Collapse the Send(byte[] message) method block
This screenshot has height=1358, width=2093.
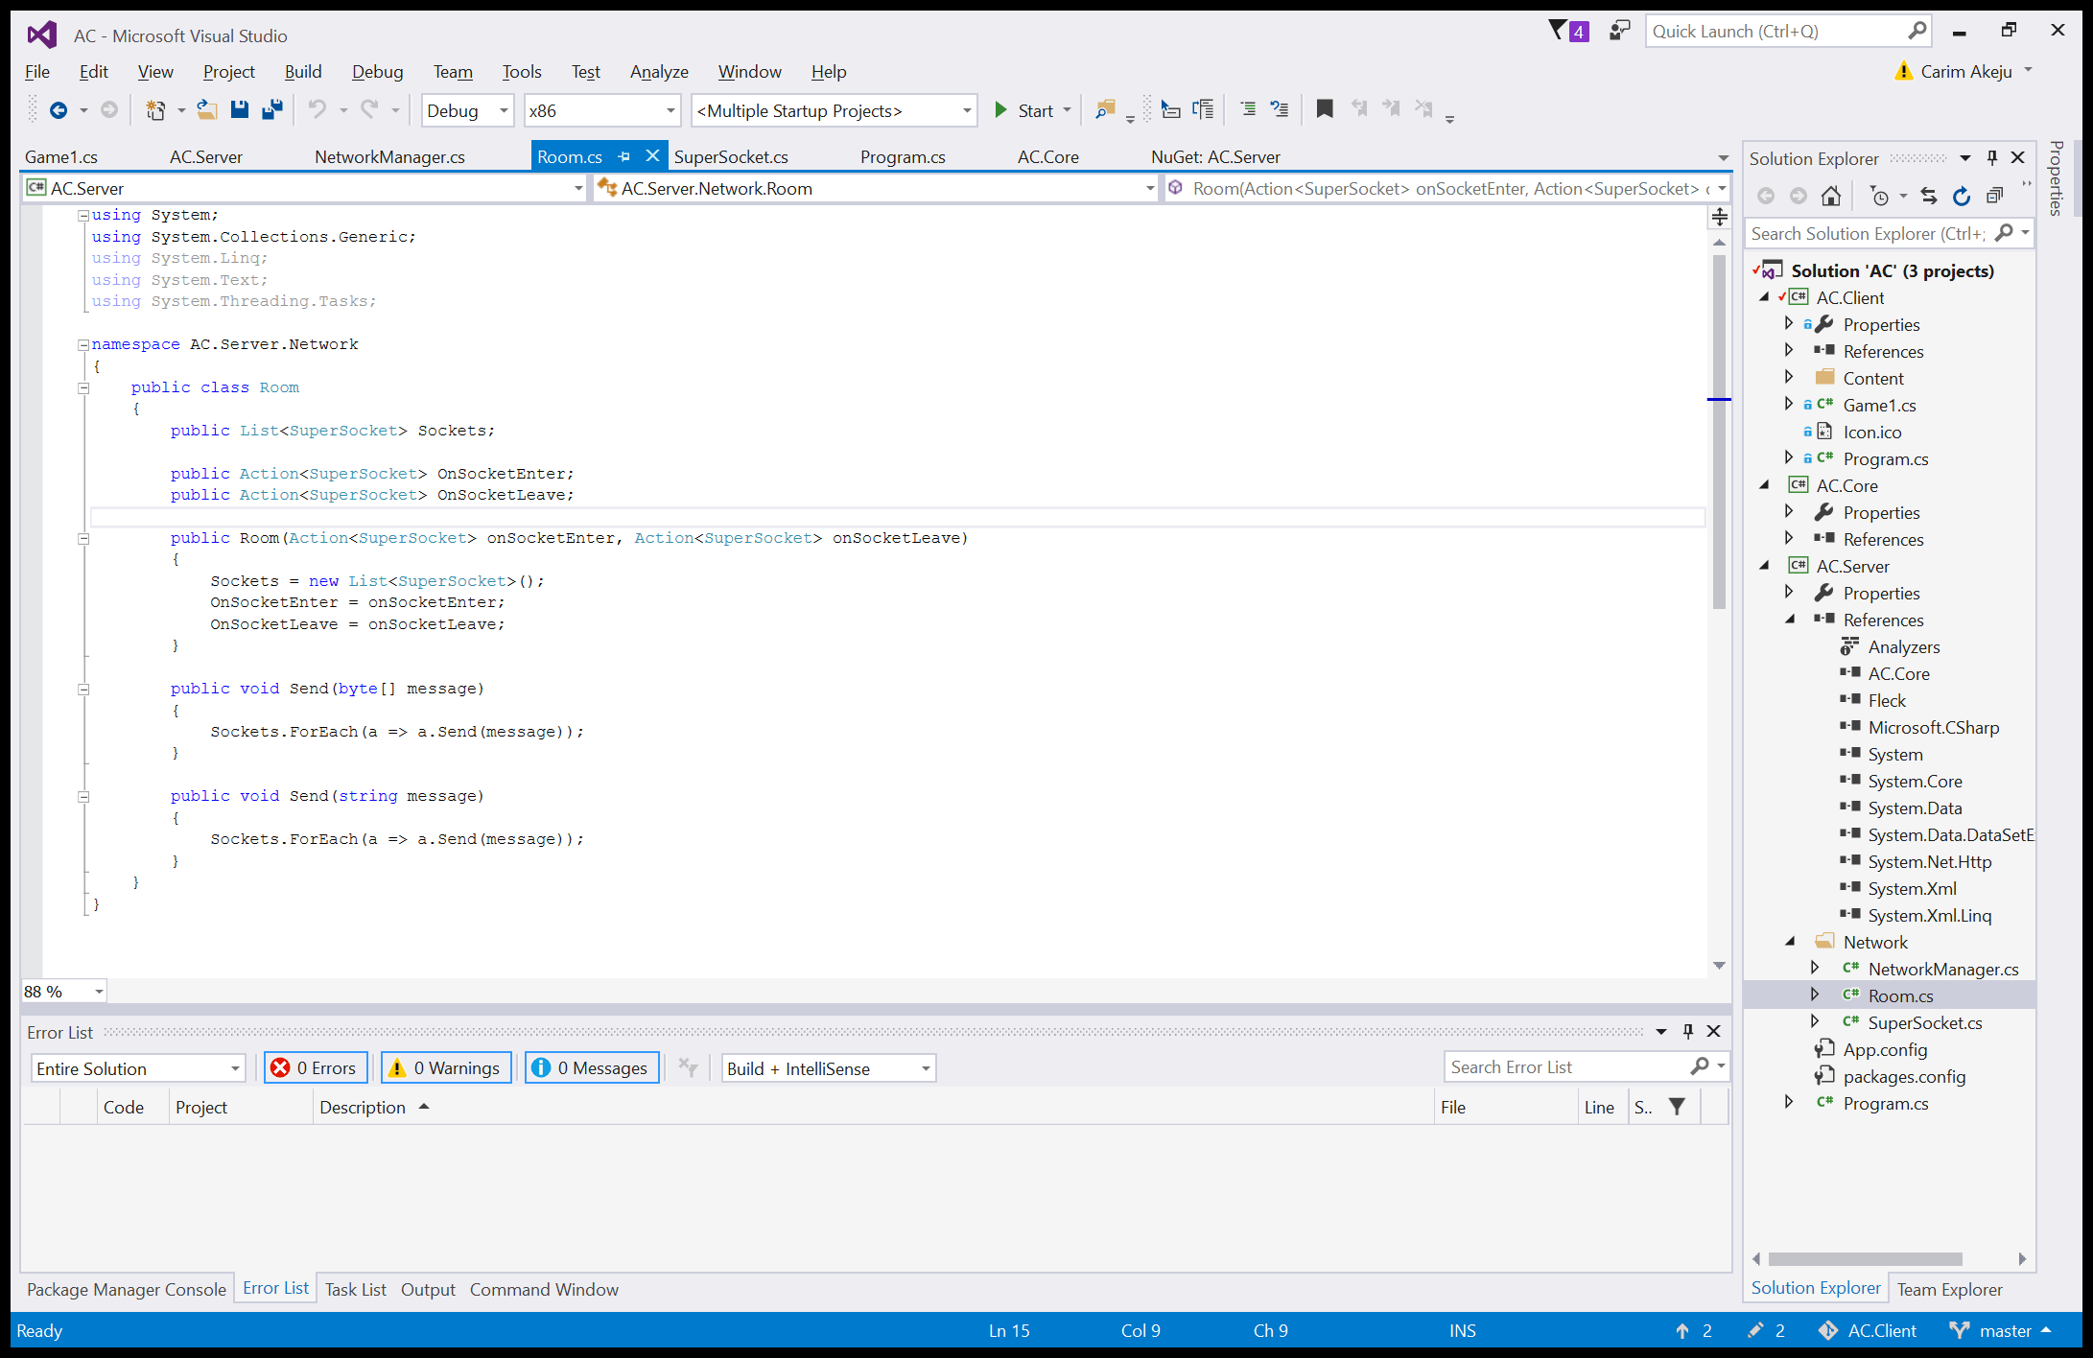(x=83, y=690)
